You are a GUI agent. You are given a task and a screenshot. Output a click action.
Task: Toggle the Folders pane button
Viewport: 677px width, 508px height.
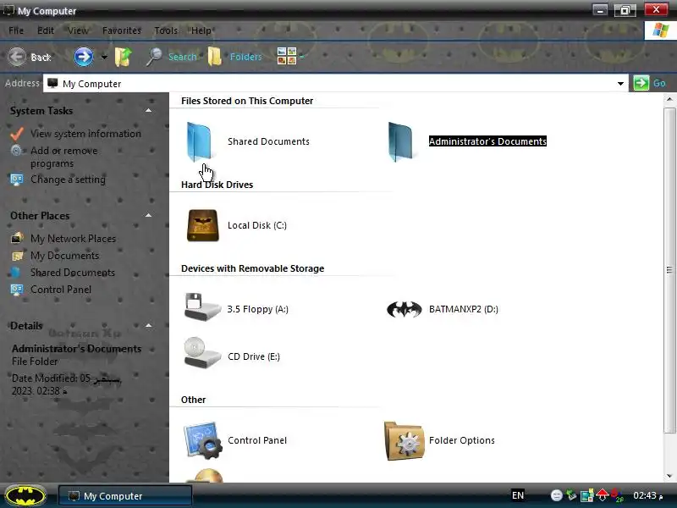[x=235, y=57]
